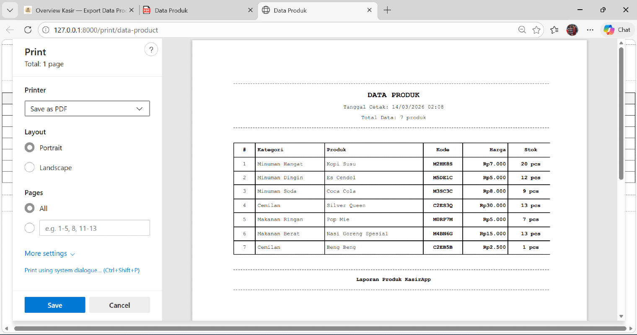Click the horizontal scrollbar thumb
This screenshot has height=335, width=637.
click(320, 328)
